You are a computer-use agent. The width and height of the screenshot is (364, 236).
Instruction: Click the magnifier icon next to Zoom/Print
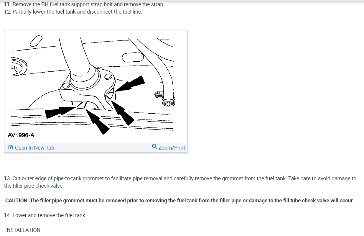click(x=155, y=147)
